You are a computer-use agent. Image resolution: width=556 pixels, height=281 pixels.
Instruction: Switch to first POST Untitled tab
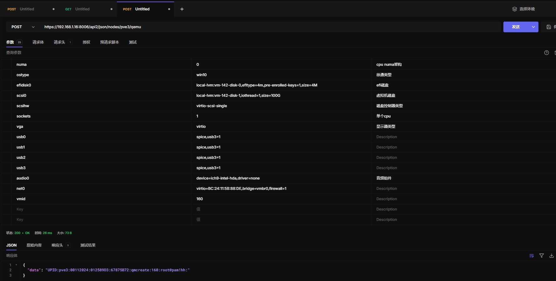[27, 9]
